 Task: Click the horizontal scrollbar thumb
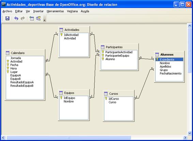(69, 138)
